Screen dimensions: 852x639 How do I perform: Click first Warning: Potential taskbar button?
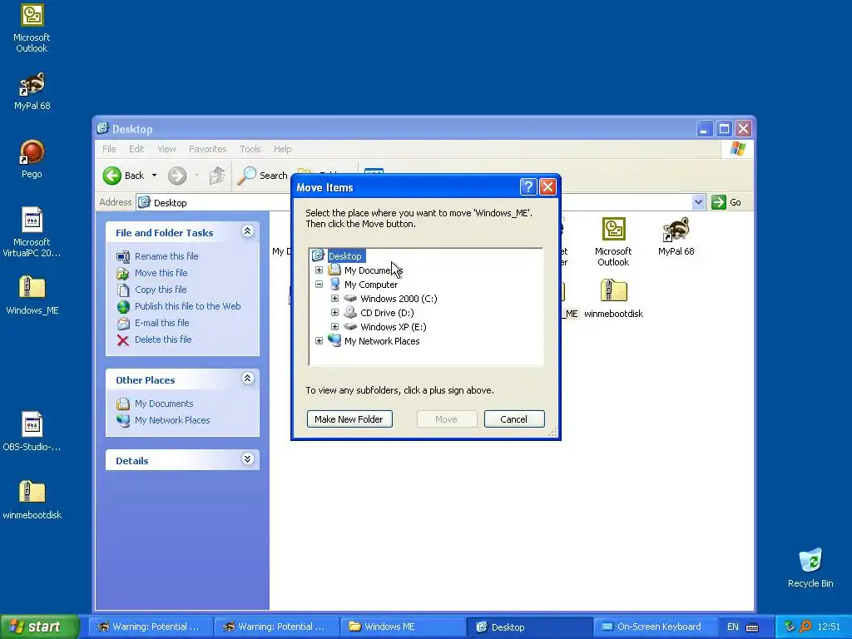(150, 627)
